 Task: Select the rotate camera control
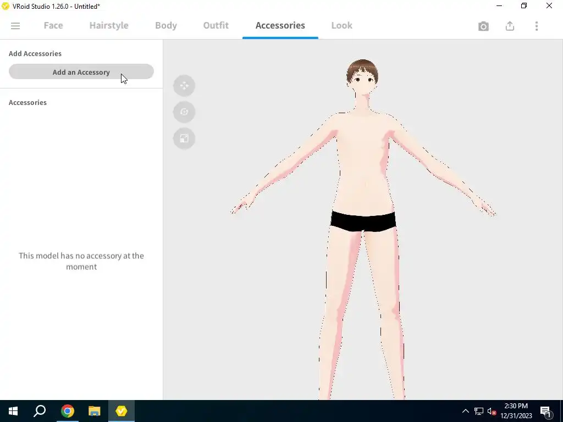pos(184,112)
